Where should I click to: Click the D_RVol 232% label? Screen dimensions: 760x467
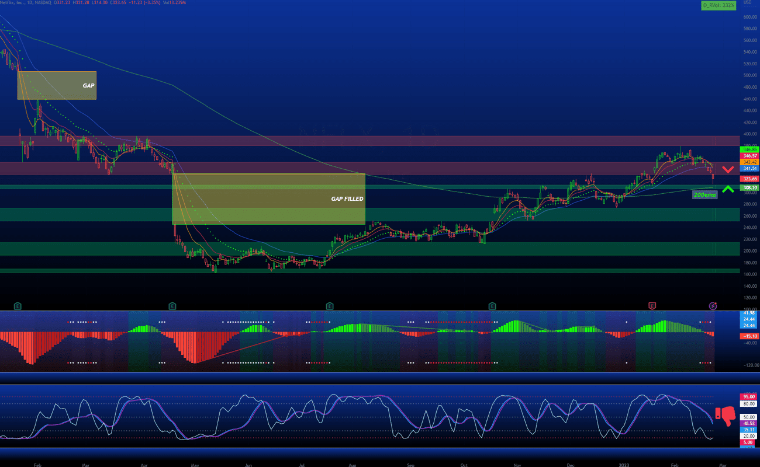[x=718, y=5]
